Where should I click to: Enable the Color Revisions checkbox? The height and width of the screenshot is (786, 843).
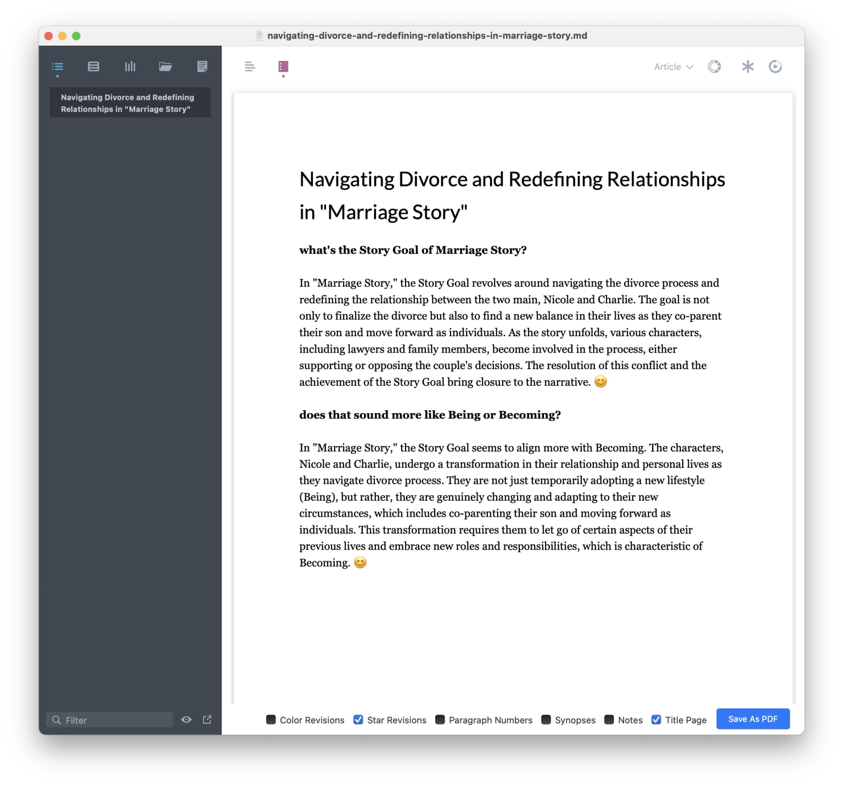click(271, 720)
